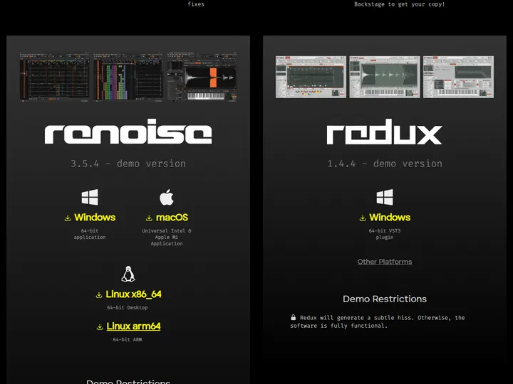Viewport: 513px width, 384px height.
Task: Open third Redux screenshot thumbnail
Action: point(458,77)
